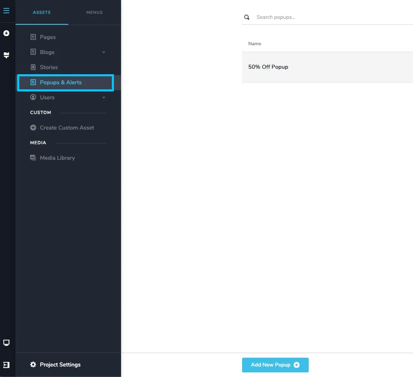Switch to the Menus tab
Viewport: 413px width, 377px height.
click(95, 13)
